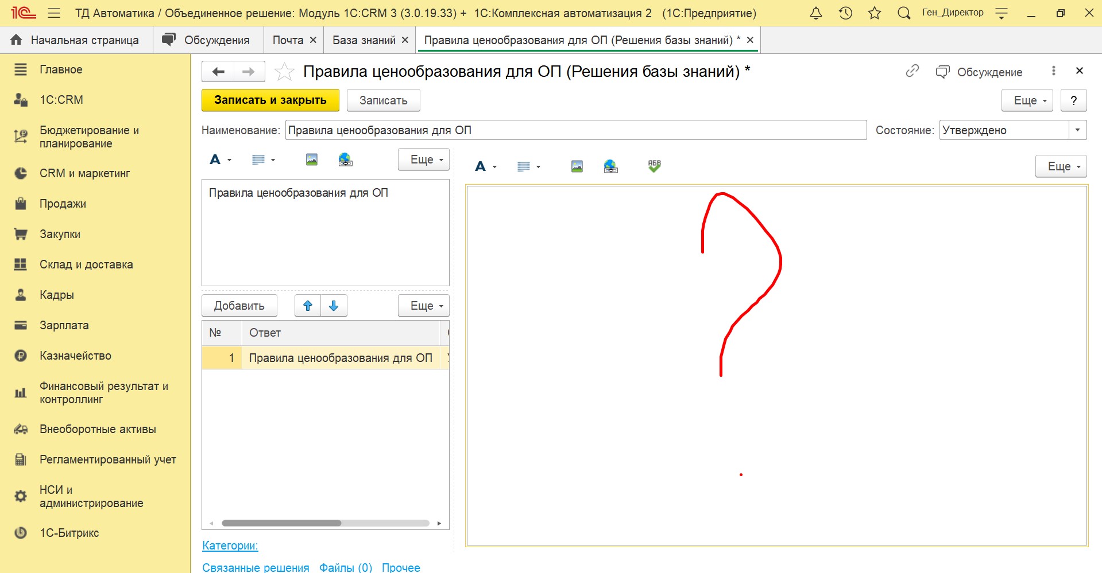Open Категории link
Image resolution: width=1102 pixels, height=573 pixels.
click(x=230, y=545)
